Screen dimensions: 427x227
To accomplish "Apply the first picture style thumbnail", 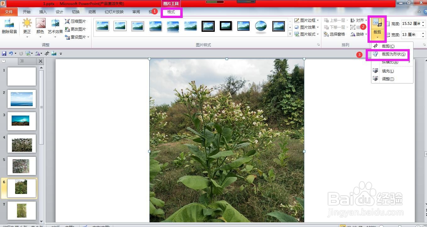I will (103, 26).
